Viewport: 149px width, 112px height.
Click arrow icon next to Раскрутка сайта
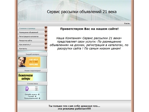[x=46, y=40]
